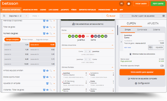Click the blue cube icon in Número de goles row

click(x=47, y=34)
